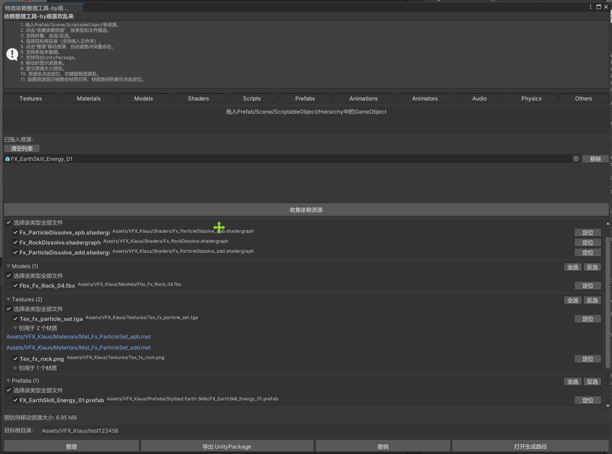Click 定位 for Tex_fx_particle_set.tga
This screenshot has height=454, width=612.
(588, 319)
